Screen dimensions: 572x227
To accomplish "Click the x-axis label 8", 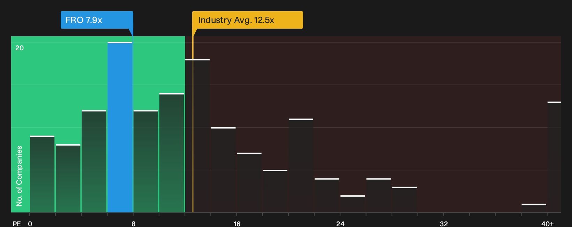I will (133, 224).
